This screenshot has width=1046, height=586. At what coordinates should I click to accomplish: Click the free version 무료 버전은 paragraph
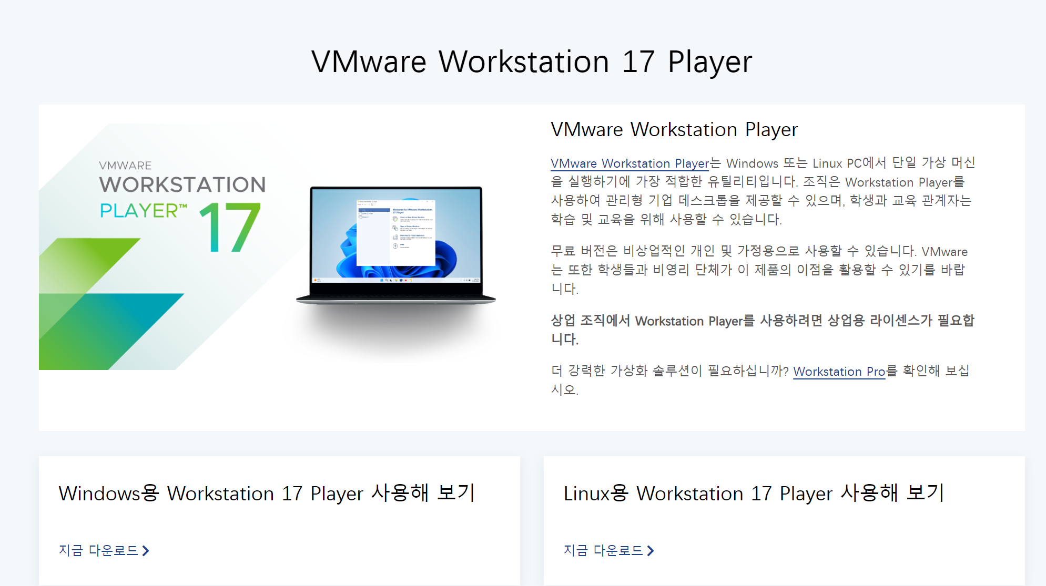coord(759,270)
